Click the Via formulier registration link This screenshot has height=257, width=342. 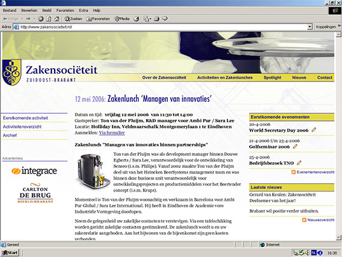pyautogui.click(x=112, y=133)
